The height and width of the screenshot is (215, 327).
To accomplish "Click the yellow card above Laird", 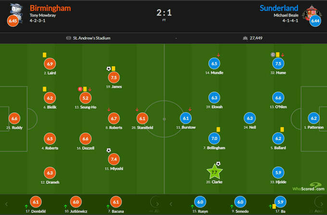I will point(44,55).
